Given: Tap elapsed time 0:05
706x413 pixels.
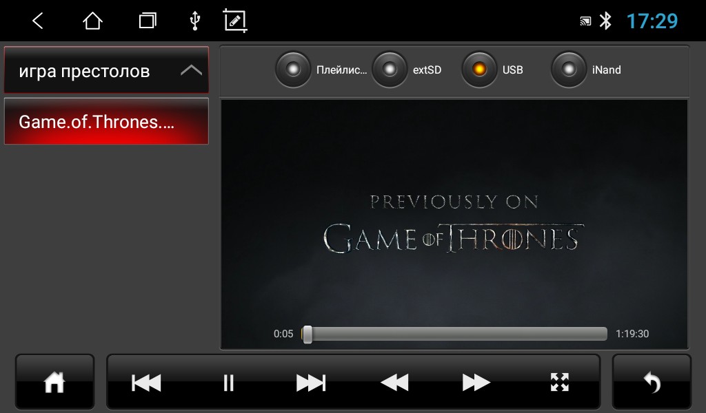Looking at the screenshot, I should point(283,334).
